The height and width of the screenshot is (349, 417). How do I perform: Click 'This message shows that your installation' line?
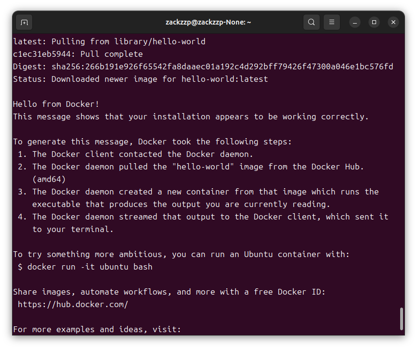(x=191, y=116)
